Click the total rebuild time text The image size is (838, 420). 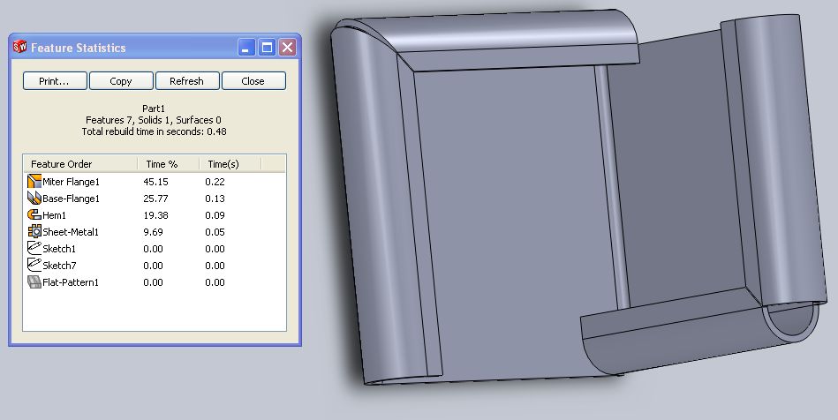pyautogui.click(x=154, y=131)
